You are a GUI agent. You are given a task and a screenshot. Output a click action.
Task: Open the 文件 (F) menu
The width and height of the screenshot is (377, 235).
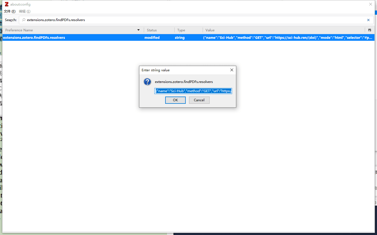[x=9, y=11]
